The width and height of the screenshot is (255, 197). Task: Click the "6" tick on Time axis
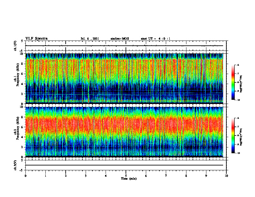click(x=146, y=176)
